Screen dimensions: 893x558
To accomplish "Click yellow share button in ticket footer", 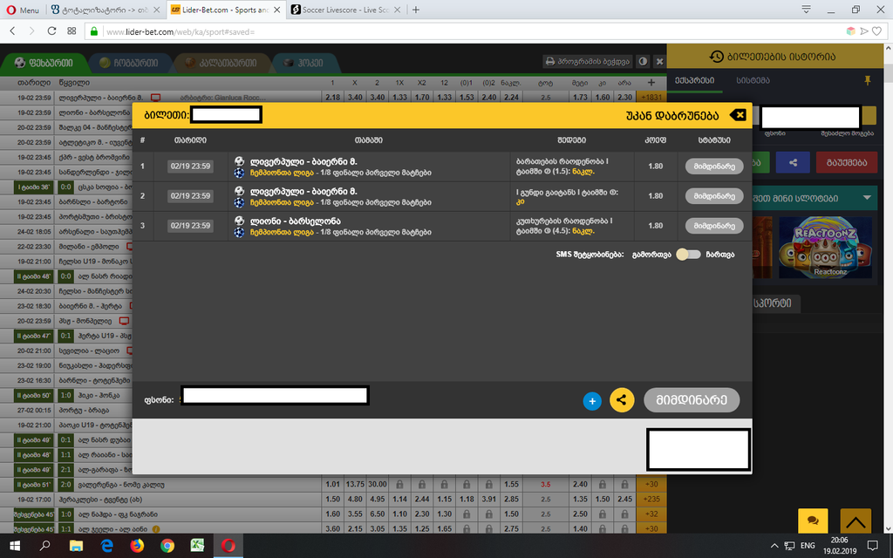I will tap(621, 399).
